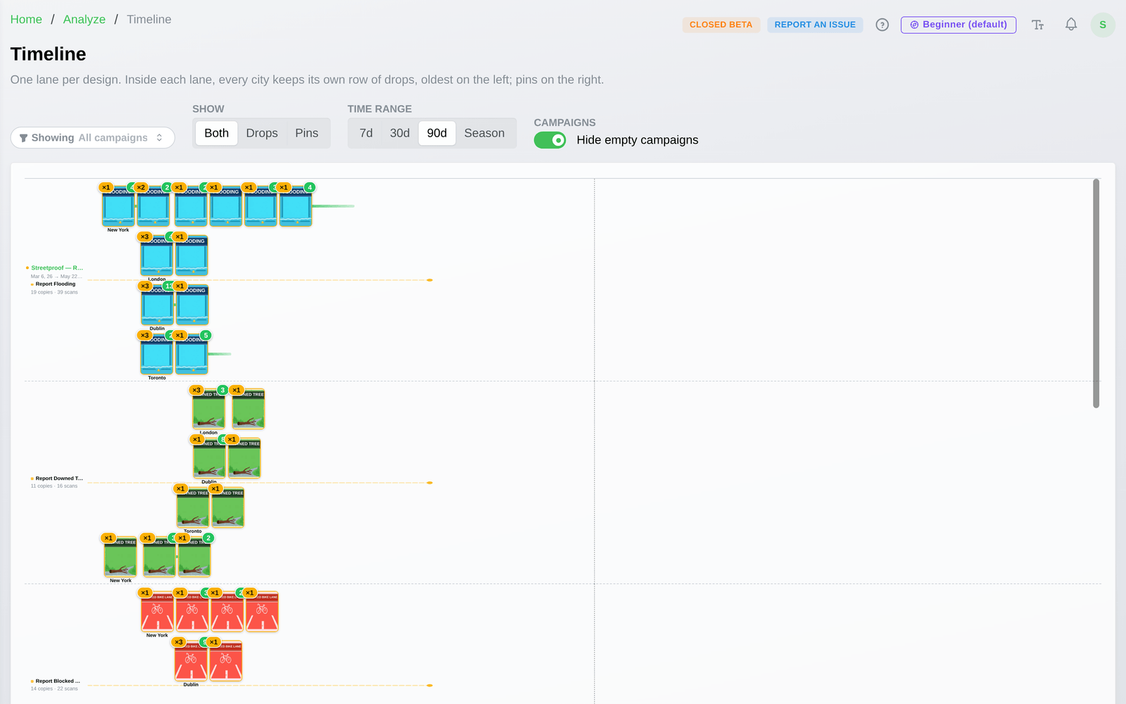Screen dimensions: 1126x704
Task: Open second Dublin blocked bike lane card
Action: coord(226,661)
